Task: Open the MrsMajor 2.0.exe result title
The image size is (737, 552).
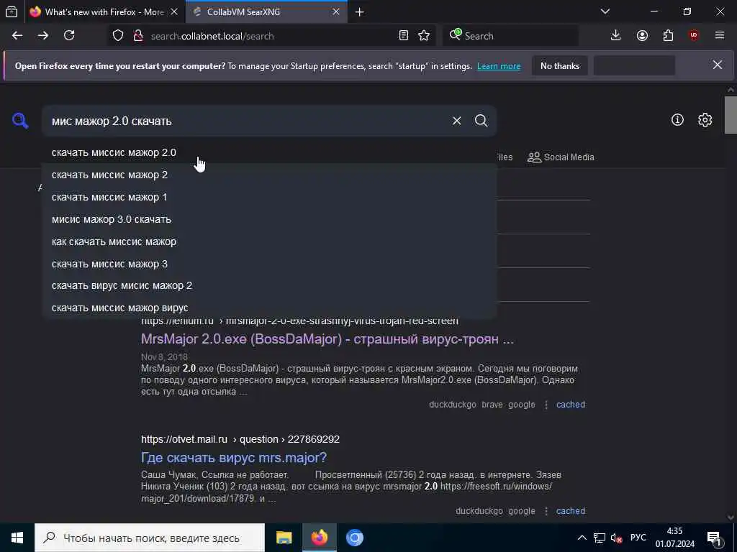Action: point(327,339)
